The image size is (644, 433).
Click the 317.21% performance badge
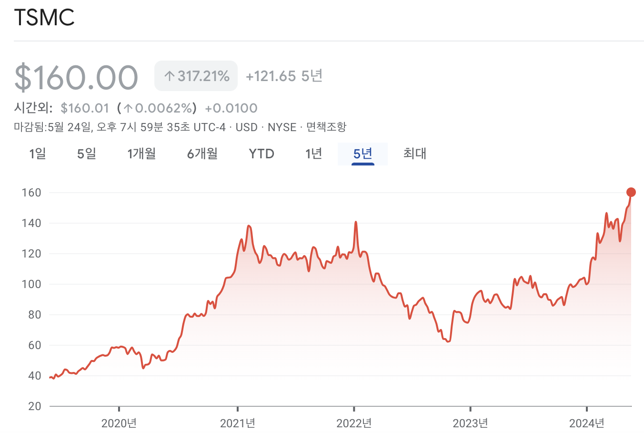point(196,76)
